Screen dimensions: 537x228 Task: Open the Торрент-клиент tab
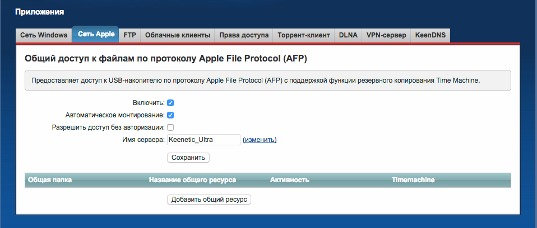304,35
